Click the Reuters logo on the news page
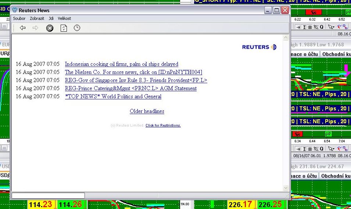The height and width of the screenshot is (209, 351). (259, 47)
